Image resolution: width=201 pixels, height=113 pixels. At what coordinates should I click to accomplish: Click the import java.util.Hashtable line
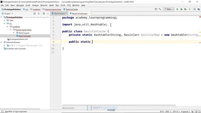pos(84,24)
